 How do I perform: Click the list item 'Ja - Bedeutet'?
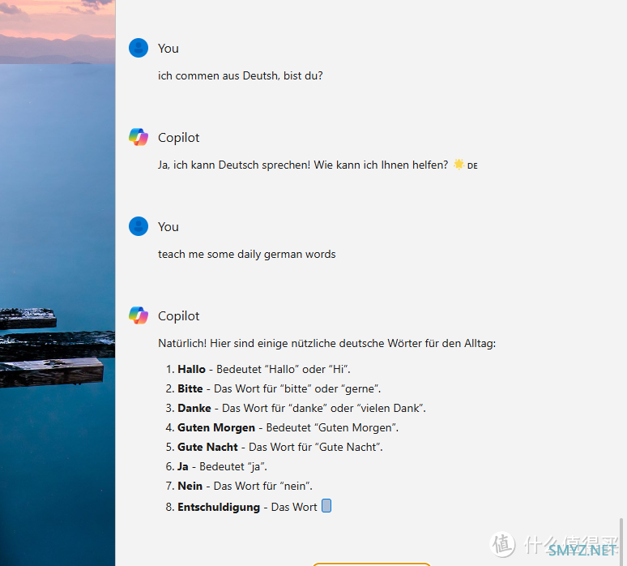pyautogui.click(x=216, y=467)
